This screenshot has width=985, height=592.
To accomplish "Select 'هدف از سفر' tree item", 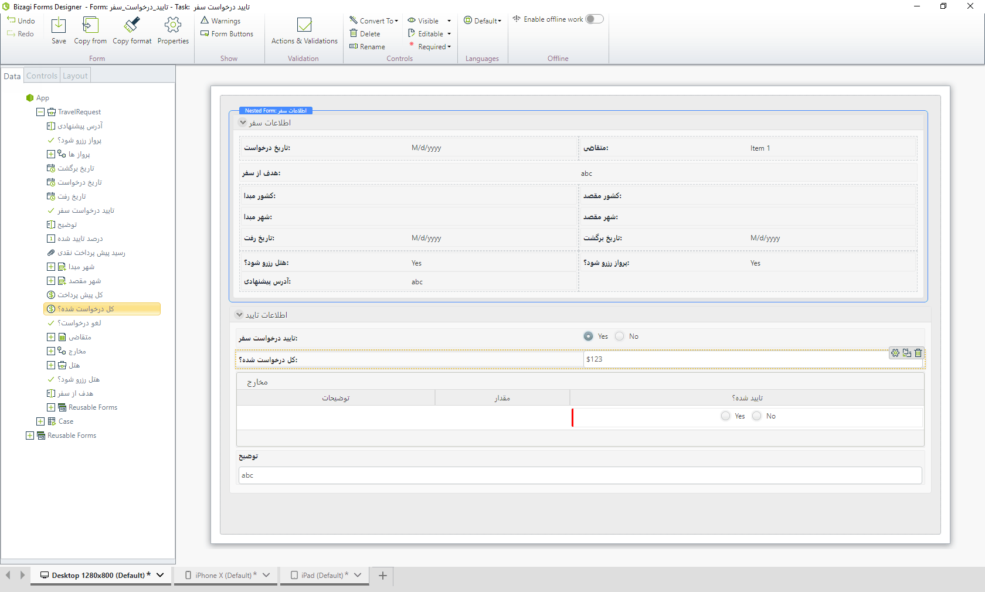I will coord(70,393).
